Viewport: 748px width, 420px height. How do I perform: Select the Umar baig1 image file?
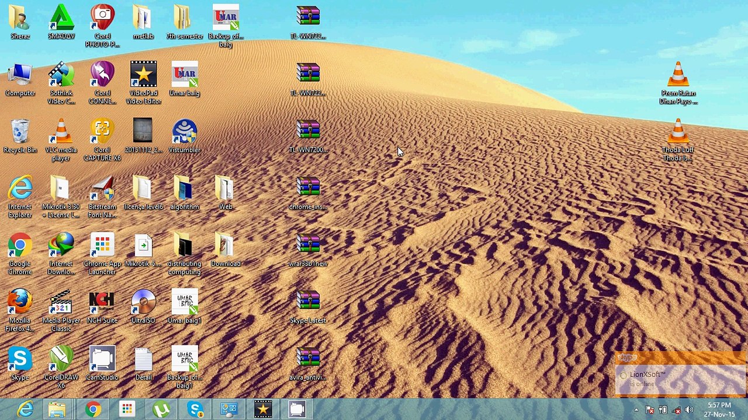tap(184, 307)
